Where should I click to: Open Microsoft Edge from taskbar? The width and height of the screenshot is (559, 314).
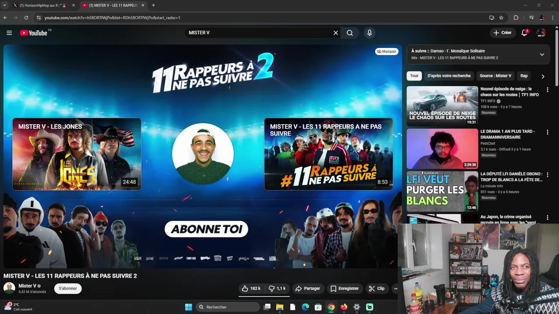306,307
